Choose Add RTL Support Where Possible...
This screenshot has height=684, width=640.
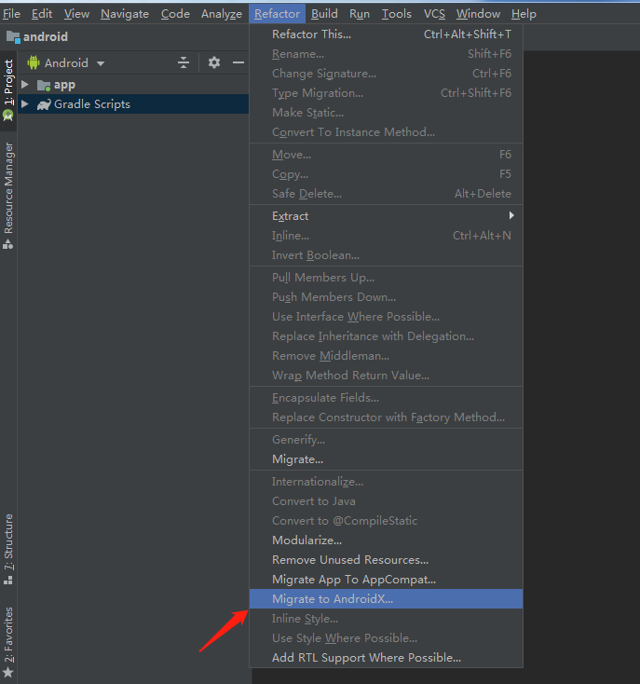(x=386, y=658)
